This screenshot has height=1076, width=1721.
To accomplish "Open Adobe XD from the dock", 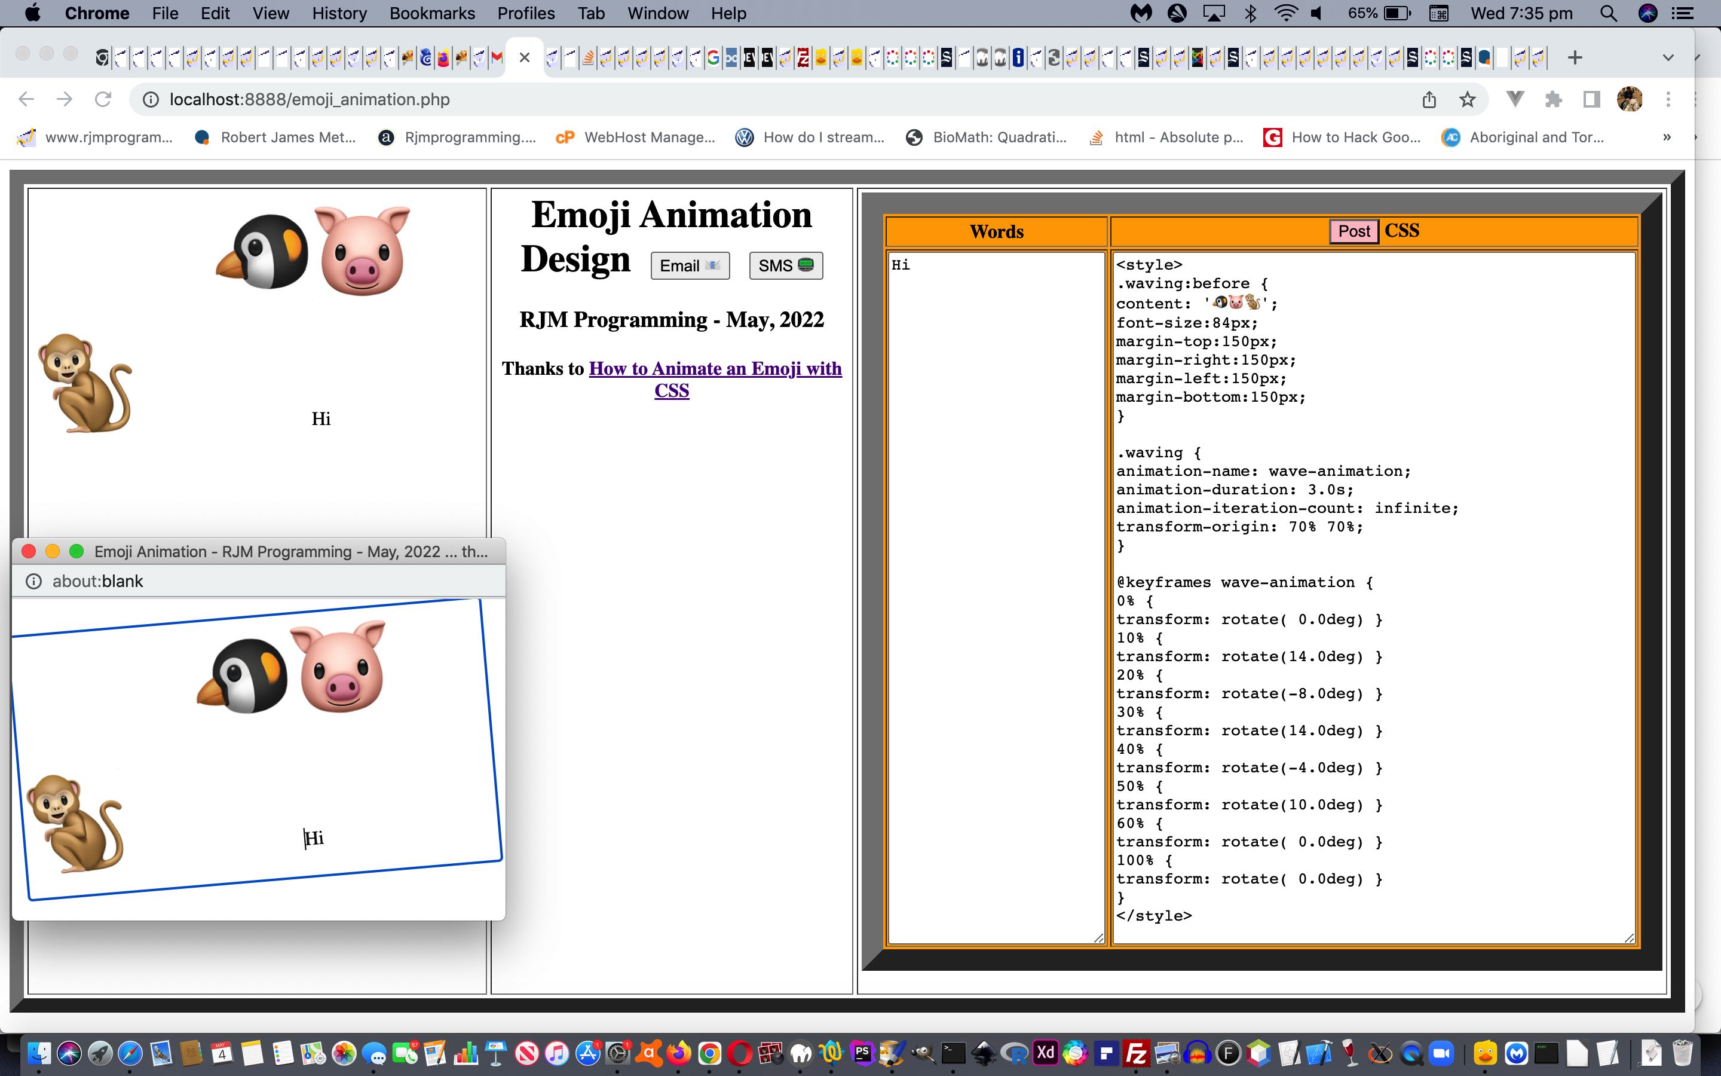I will point(1045,1053).
